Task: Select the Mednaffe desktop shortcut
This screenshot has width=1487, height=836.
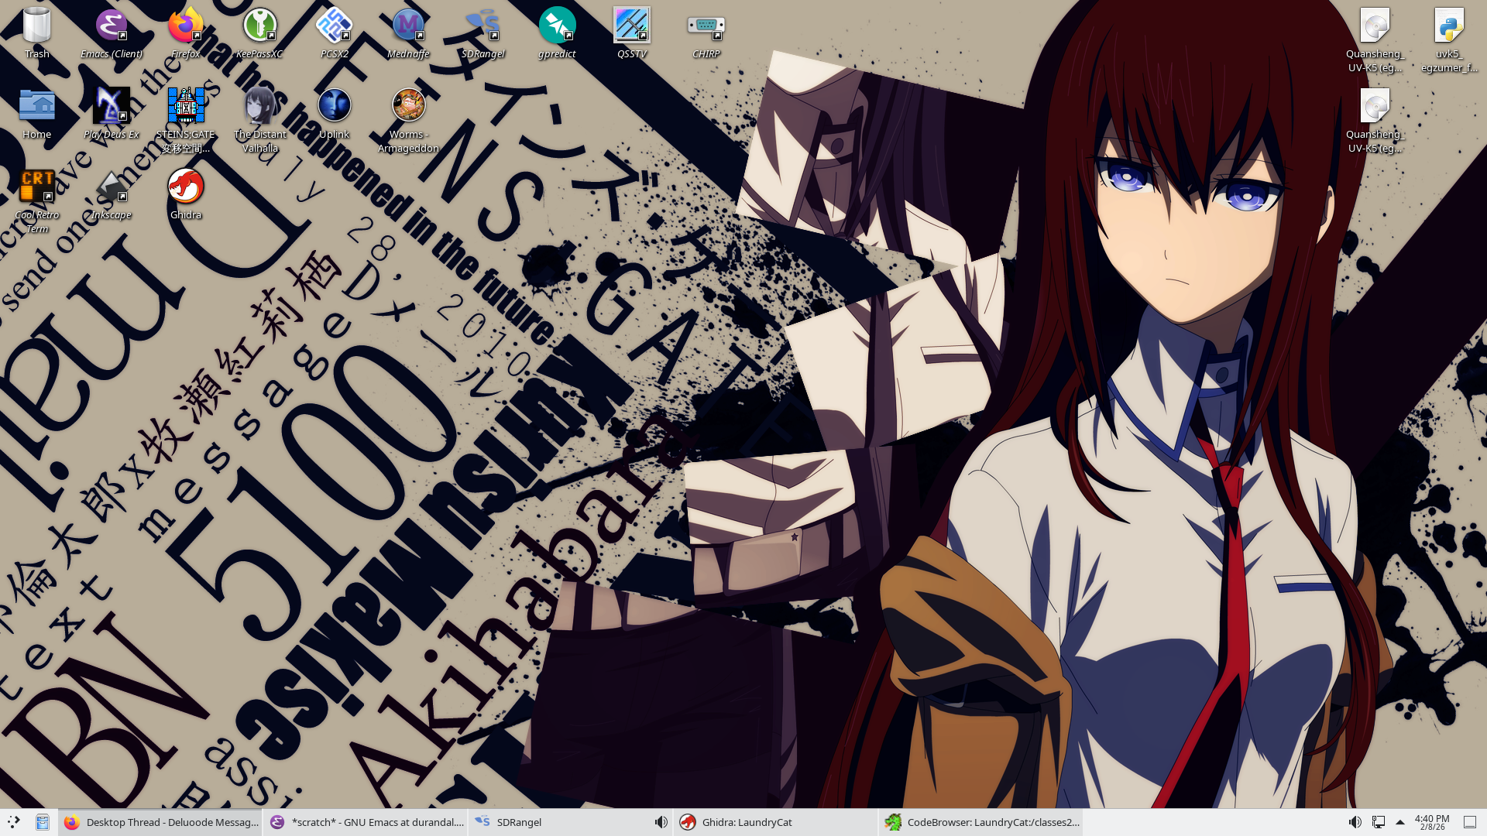Action: (x=408, y=33)
